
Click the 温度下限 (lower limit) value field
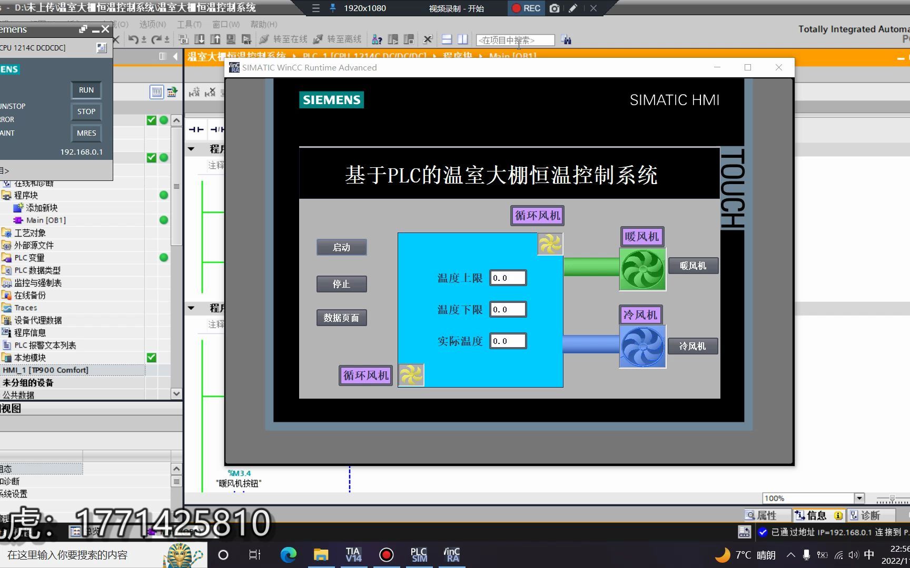pos(508,309)
